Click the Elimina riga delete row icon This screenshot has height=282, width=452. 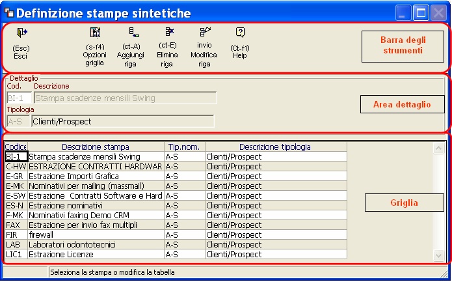click(x=170, y=32)
